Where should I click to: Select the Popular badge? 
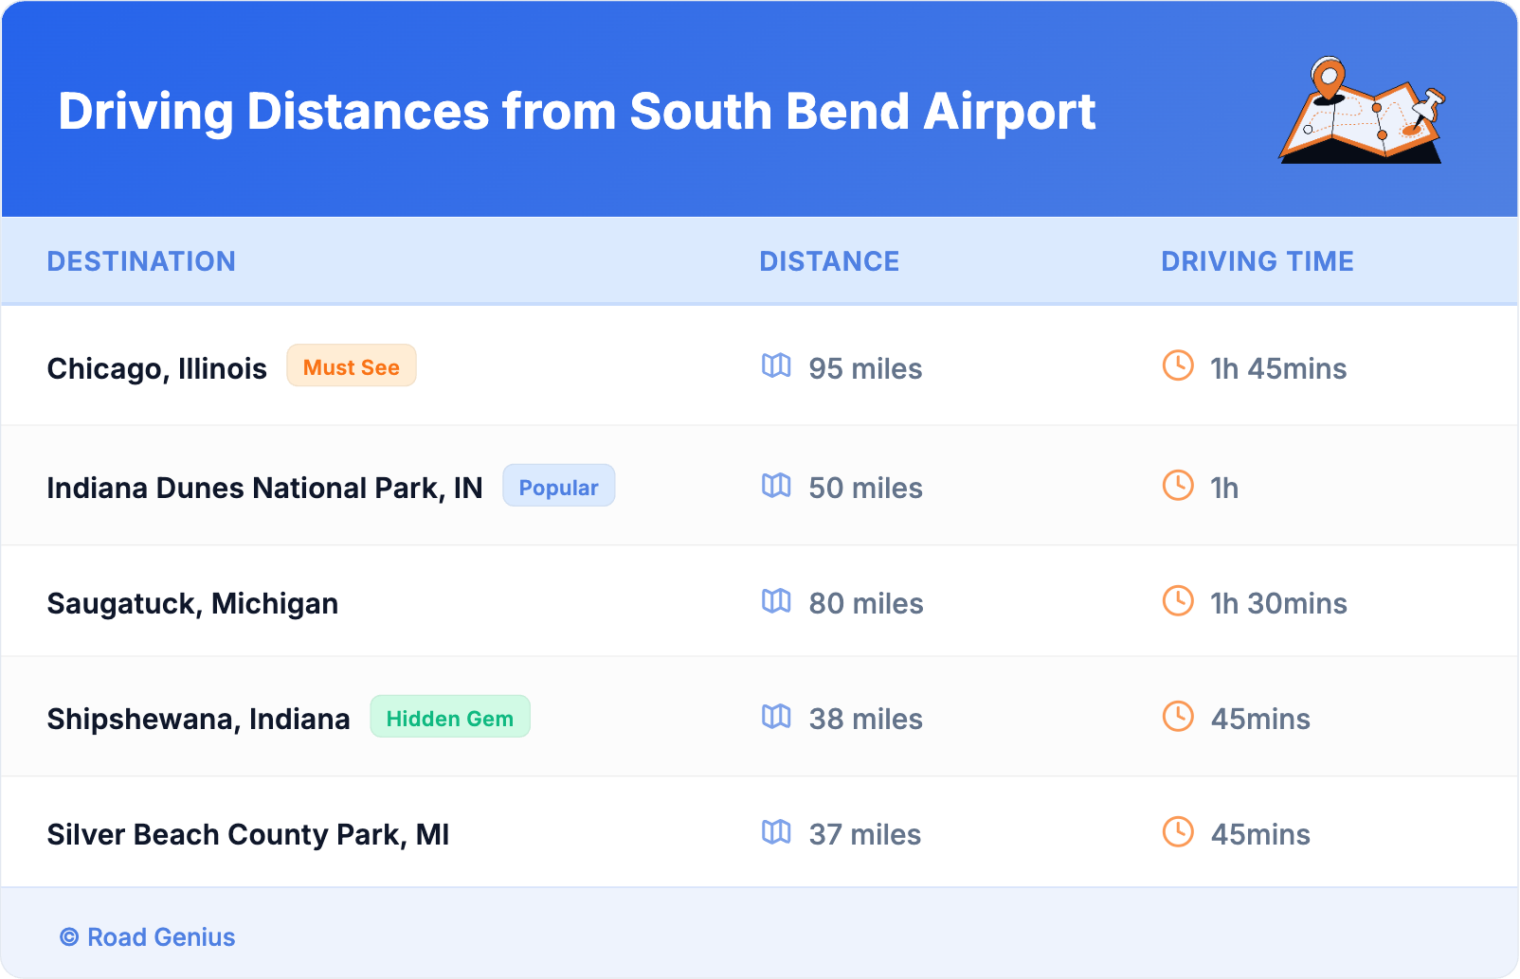tap(558, 487)
